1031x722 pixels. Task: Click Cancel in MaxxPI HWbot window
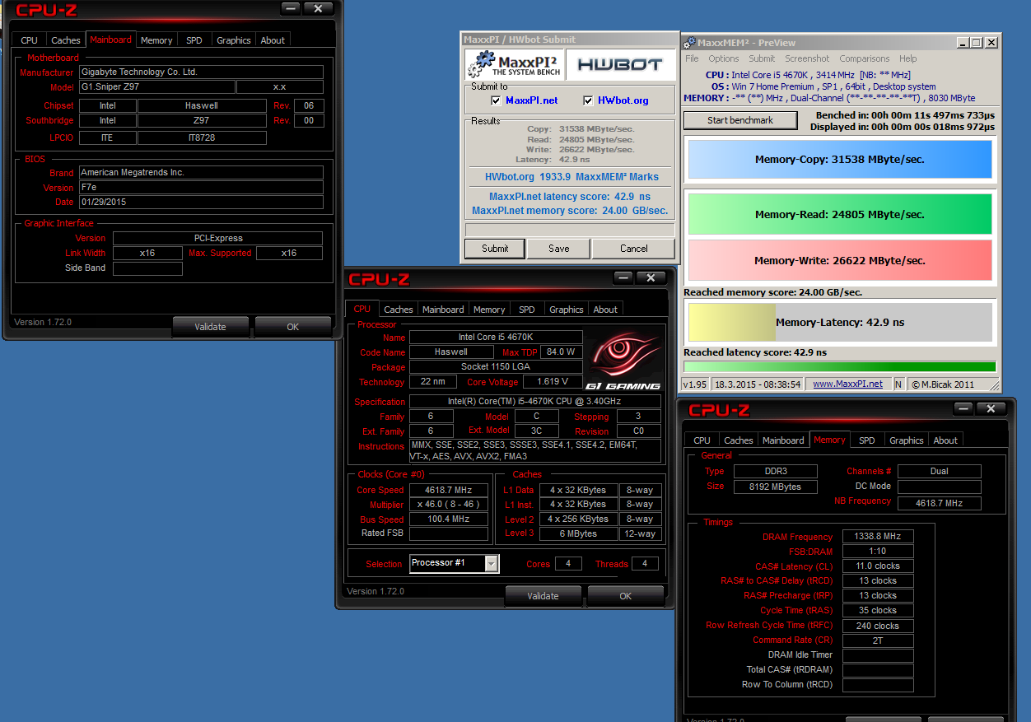(x=633, y=248)
